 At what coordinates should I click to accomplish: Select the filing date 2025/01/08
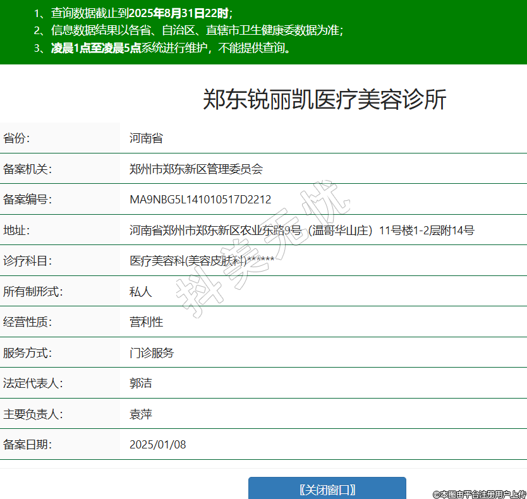pyautogui.click(x=158, y=445)
